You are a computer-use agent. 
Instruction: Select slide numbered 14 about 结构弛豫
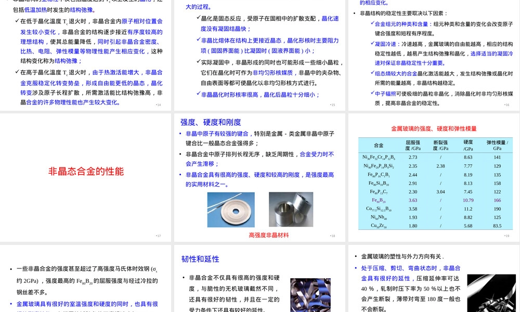(x=86, y=55)
